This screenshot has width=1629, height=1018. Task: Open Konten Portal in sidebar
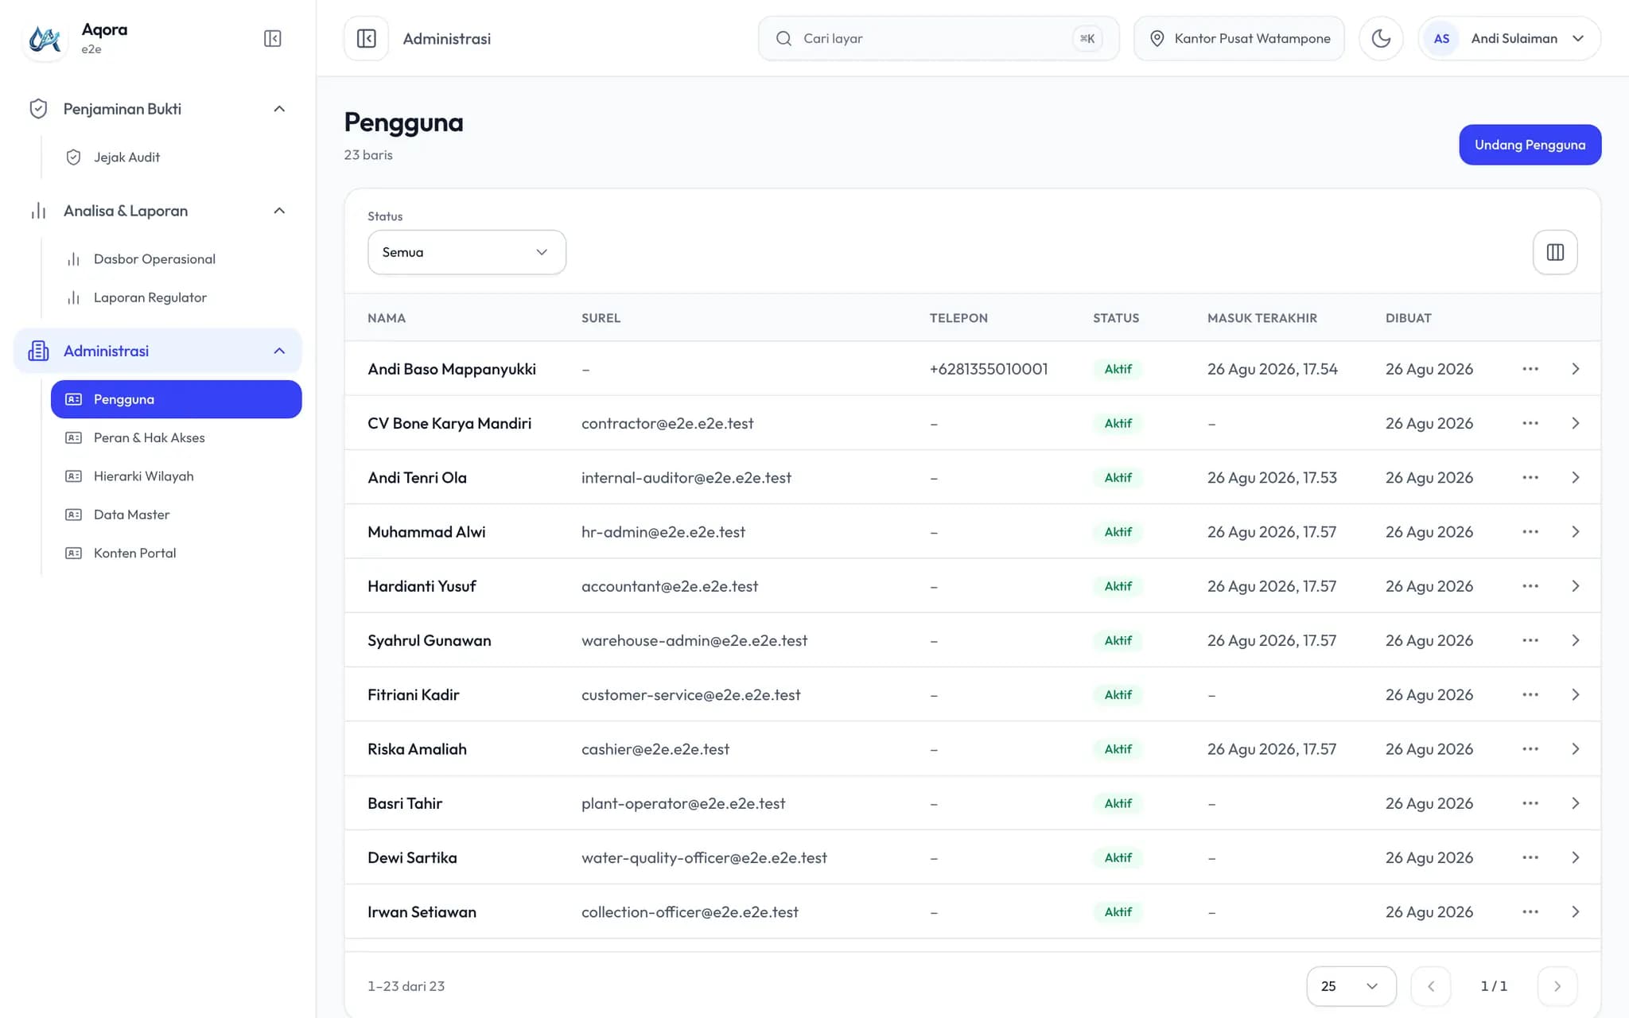click(176, 553)
